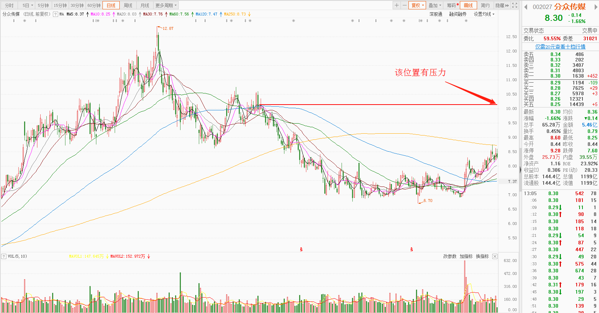Viewport: 599px width, 313px height.
Task: Switch to 60分钟 period tab
Action: tap(94, 5)
